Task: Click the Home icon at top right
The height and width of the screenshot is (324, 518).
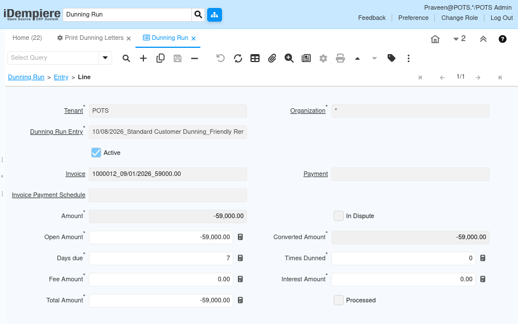Action: point(435,39)
